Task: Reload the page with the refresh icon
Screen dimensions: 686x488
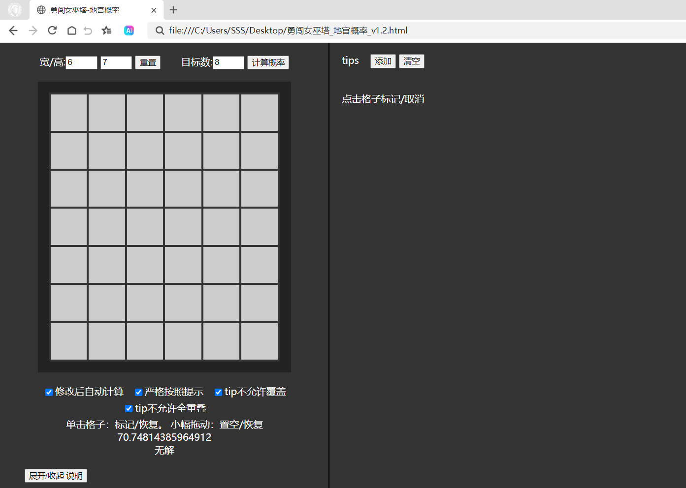Action: [52, 30]
